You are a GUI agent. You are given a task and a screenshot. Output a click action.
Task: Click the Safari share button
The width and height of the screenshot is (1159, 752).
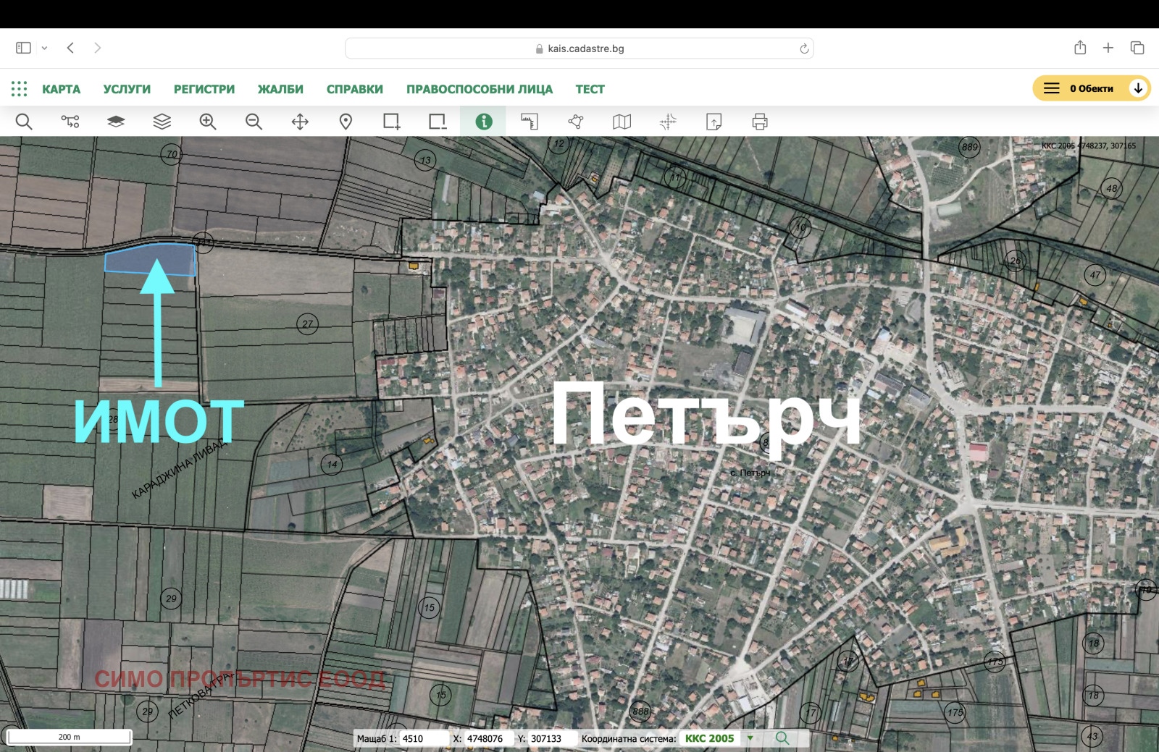click(x=1080, y=48)
